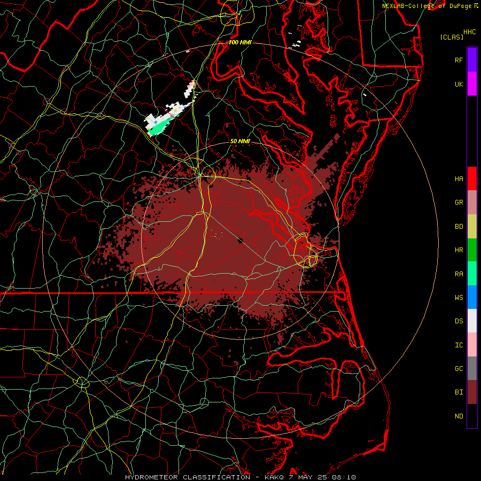Click the small black gap inside brown echo
The height and width of the screenshot is (481, 481).
coord(241,241)
